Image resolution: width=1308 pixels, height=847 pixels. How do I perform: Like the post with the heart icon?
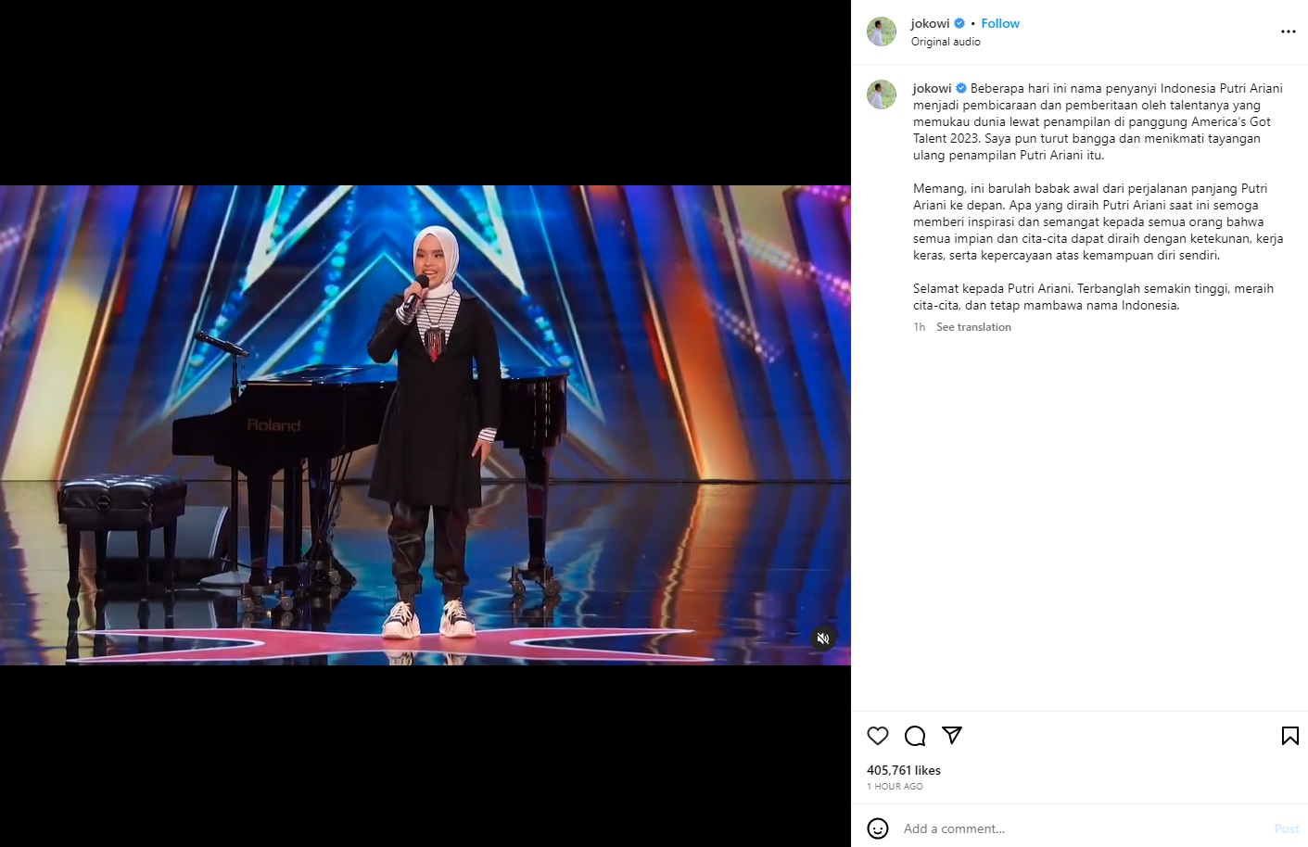878,736
